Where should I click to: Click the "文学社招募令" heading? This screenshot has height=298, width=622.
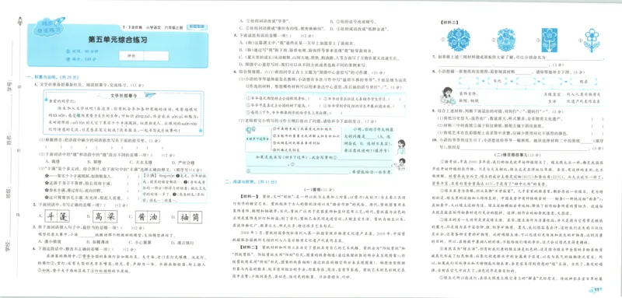click(x=123, y=96)
